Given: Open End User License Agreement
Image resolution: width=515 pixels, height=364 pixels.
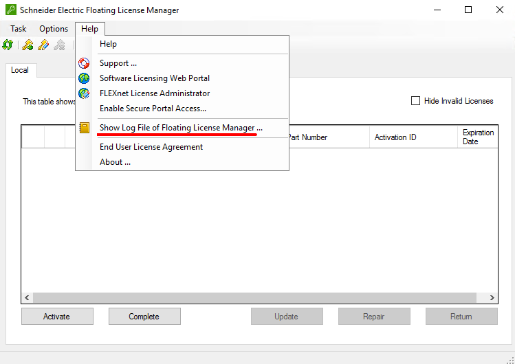Looking at the screenshot, I should click(182, 146).
